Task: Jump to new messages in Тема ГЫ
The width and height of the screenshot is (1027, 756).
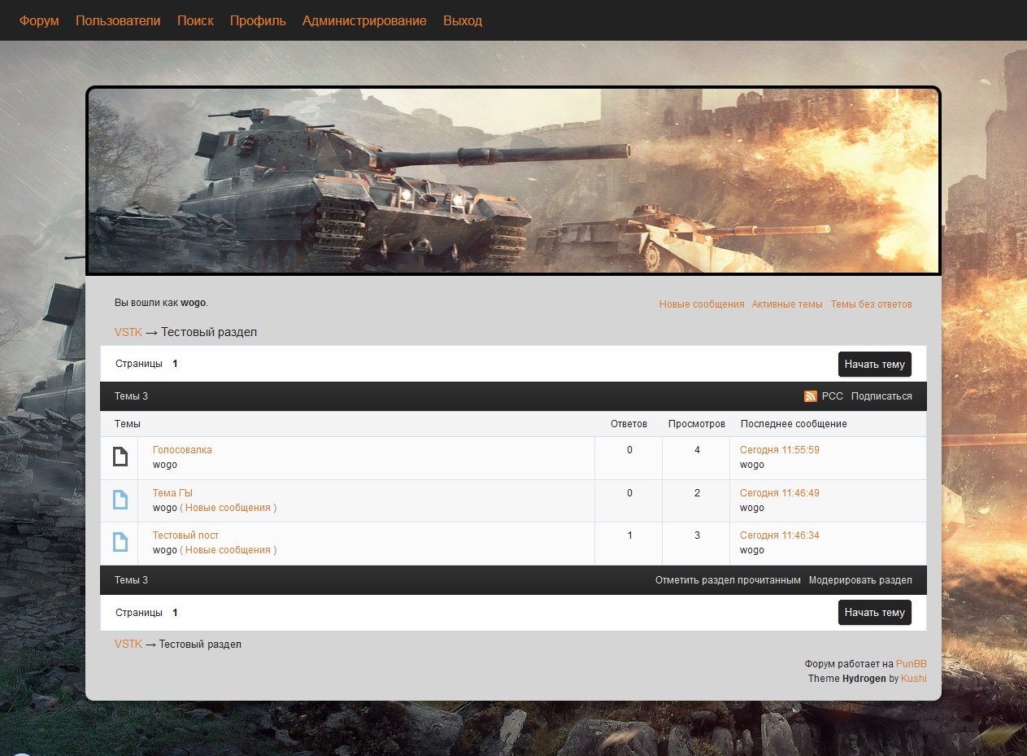Action: pyautogui.click(x=228, y=508)
